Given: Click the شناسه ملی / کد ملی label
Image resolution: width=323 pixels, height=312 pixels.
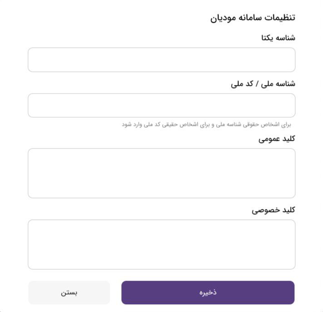Looking at the screenshot, I should pos(263,84).
